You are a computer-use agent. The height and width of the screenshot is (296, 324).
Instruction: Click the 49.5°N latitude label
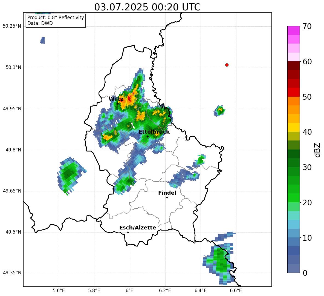tap(13, 232)
